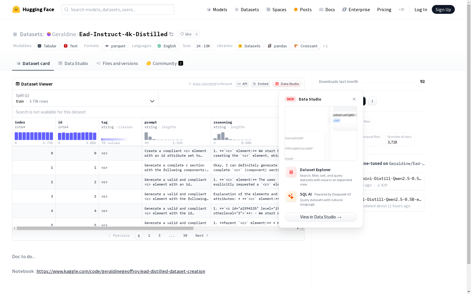471x294 pixels.
Task: Click the like heart button
Action: 186,34
